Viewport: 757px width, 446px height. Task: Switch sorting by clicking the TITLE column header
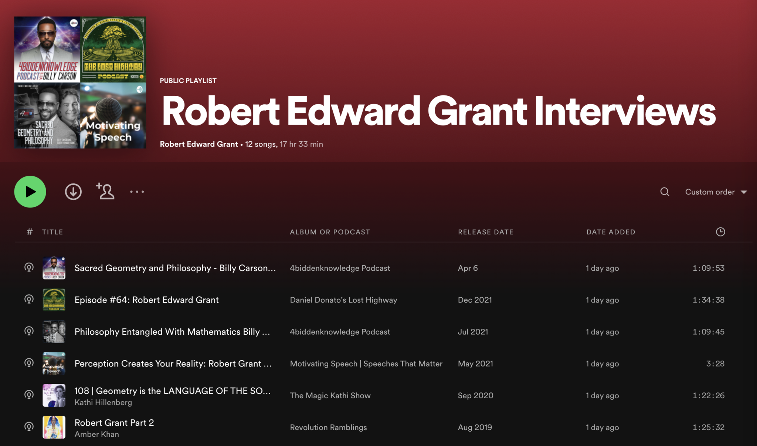(x=52, y=232)
